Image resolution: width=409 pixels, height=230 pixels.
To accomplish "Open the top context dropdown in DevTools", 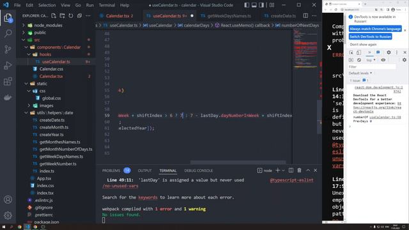I will click(371, 60).
